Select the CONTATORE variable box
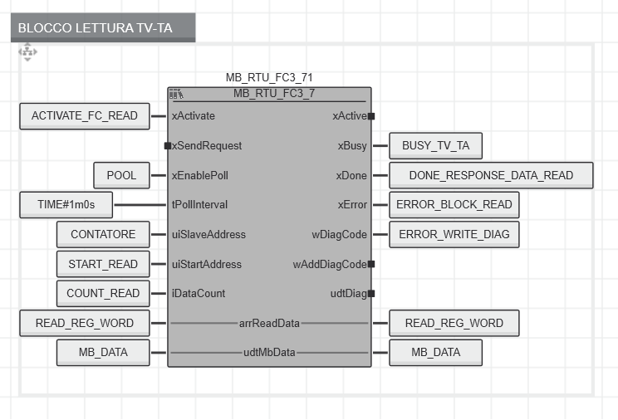 click(103, 234)
